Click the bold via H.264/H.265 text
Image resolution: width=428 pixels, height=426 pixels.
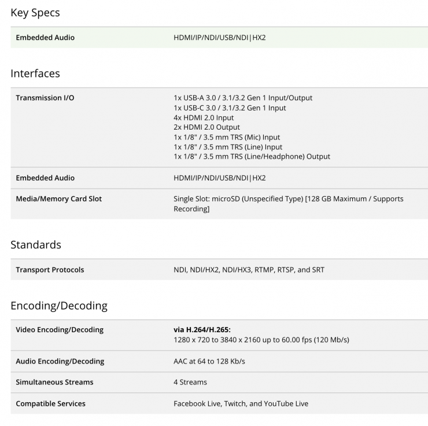[x=202, y=330]
